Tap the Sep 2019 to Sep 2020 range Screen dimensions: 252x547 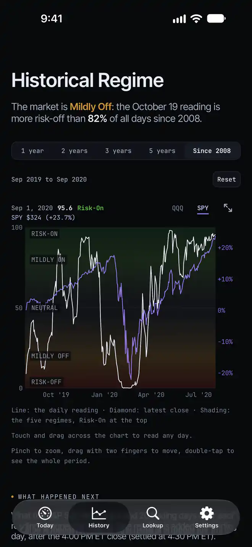point(49,179)
